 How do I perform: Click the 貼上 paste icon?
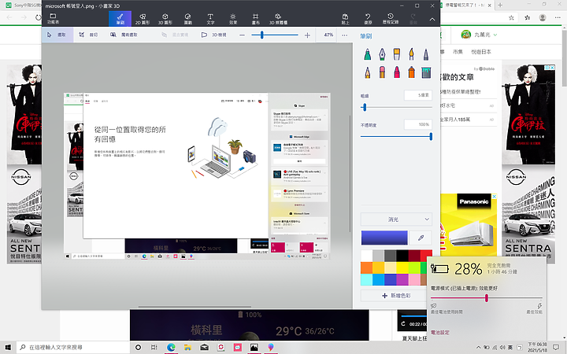tap(346, 18)
